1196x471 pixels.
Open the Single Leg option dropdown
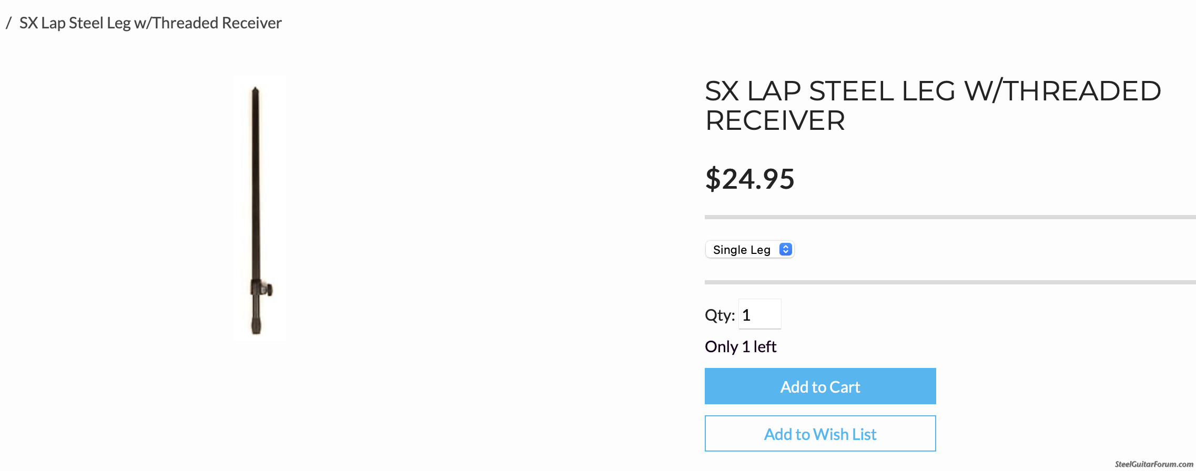pyautogui.click(x=749, y=250)
